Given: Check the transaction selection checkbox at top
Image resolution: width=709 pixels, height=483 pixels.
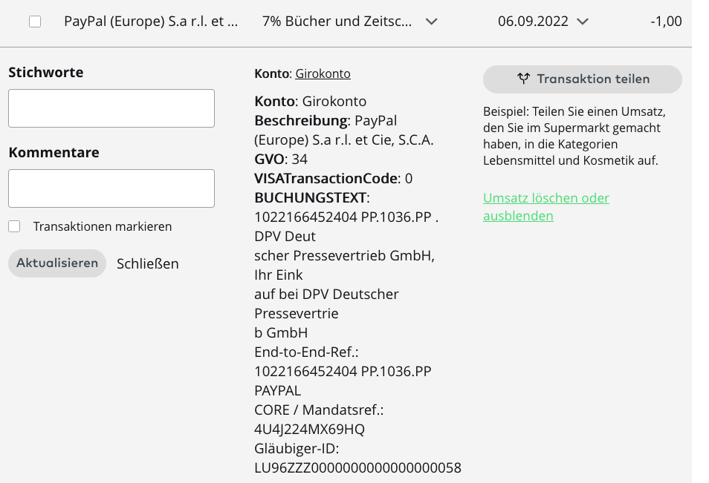Looking at the screenshot, I should (33, 22).
